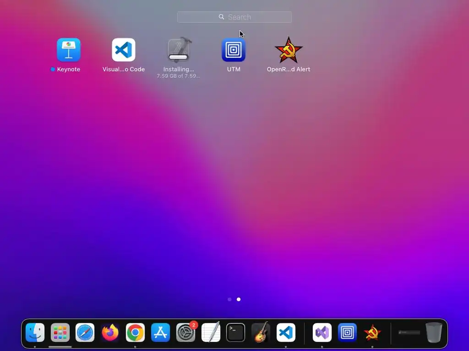Click the "UTM" label under the icon
The image size is (469, 351).
[234, 69]
